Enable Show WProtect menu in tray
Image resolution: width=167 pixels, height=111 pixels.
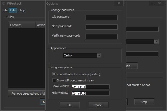(54, 80)
